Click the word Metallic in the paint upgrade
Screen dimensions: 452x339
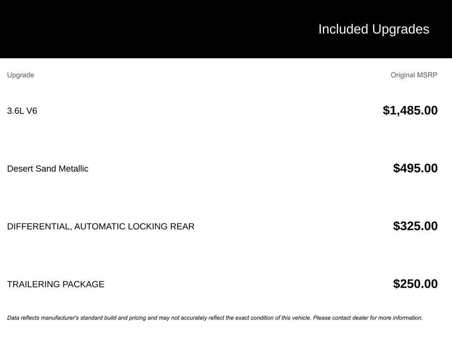click(73, 169)
